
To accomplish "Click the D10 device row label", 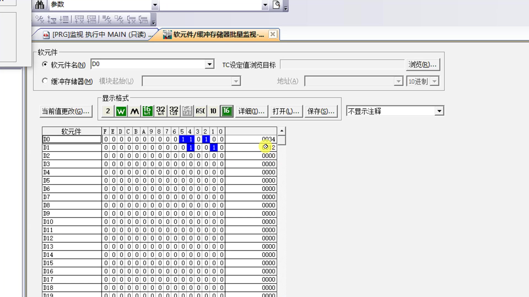I will click(x=72, y=222).
